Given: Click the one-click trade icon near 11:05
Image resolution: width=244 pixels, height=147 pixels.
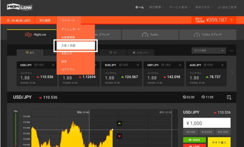Looking at the screenshot, I should [x=229, y=97].
